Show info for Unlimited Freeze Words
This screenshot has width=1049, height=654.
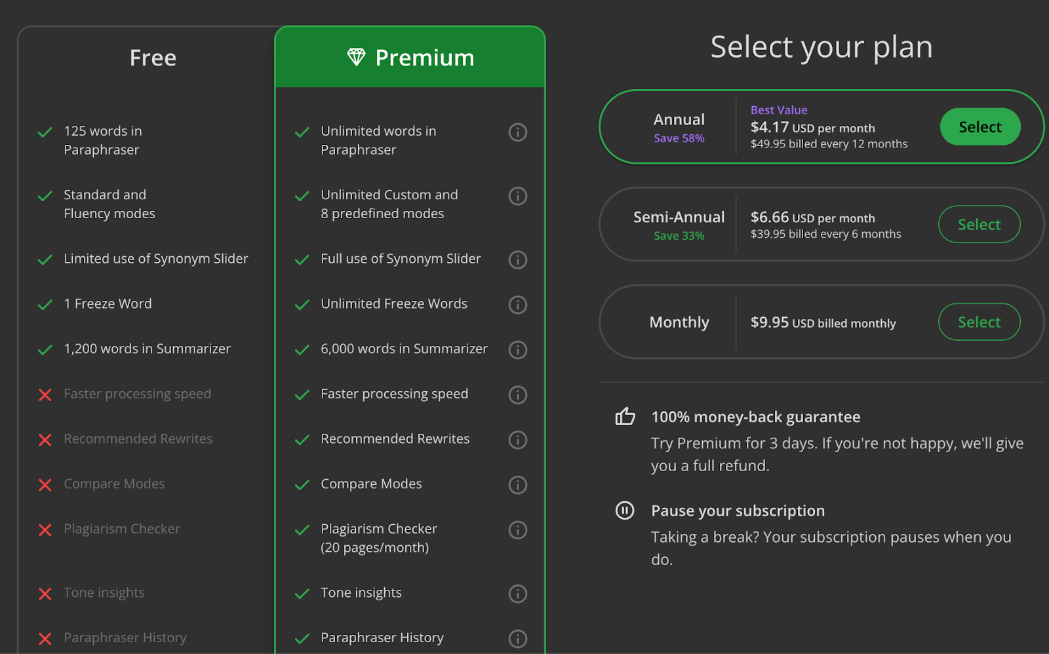[518, 305]
